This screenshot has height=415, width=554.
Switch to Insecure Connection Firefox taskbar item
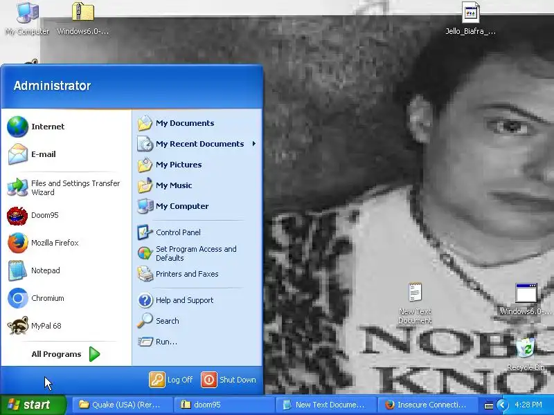(427, 405)
